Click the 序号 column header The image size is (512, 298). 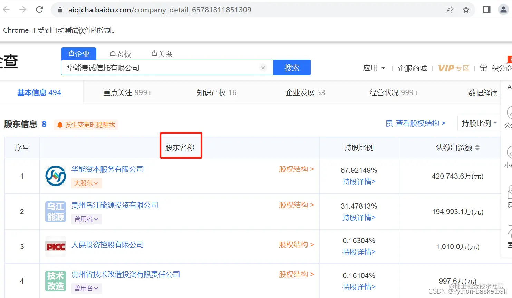(22, 148)
